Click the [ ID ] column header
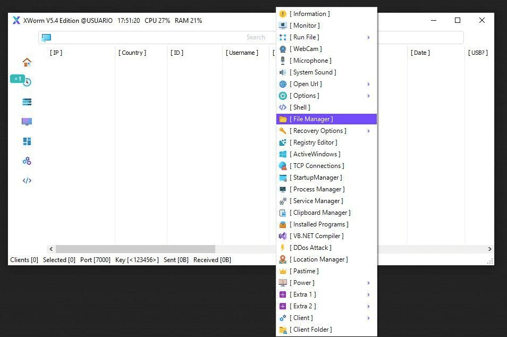This screenshot has width=507, height=337. pyautogui.click(x=177, y=53)
